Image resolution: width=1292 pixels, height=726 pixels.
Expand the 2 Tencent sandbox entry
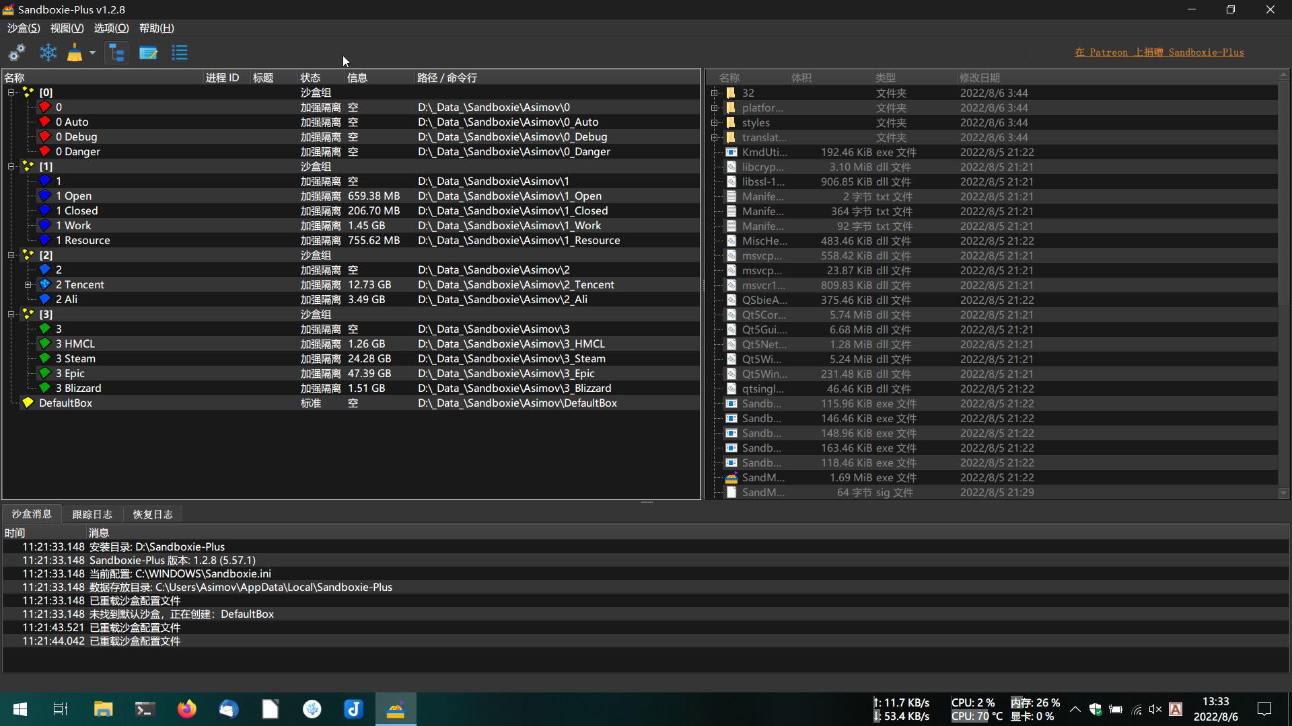coord(28,285)
